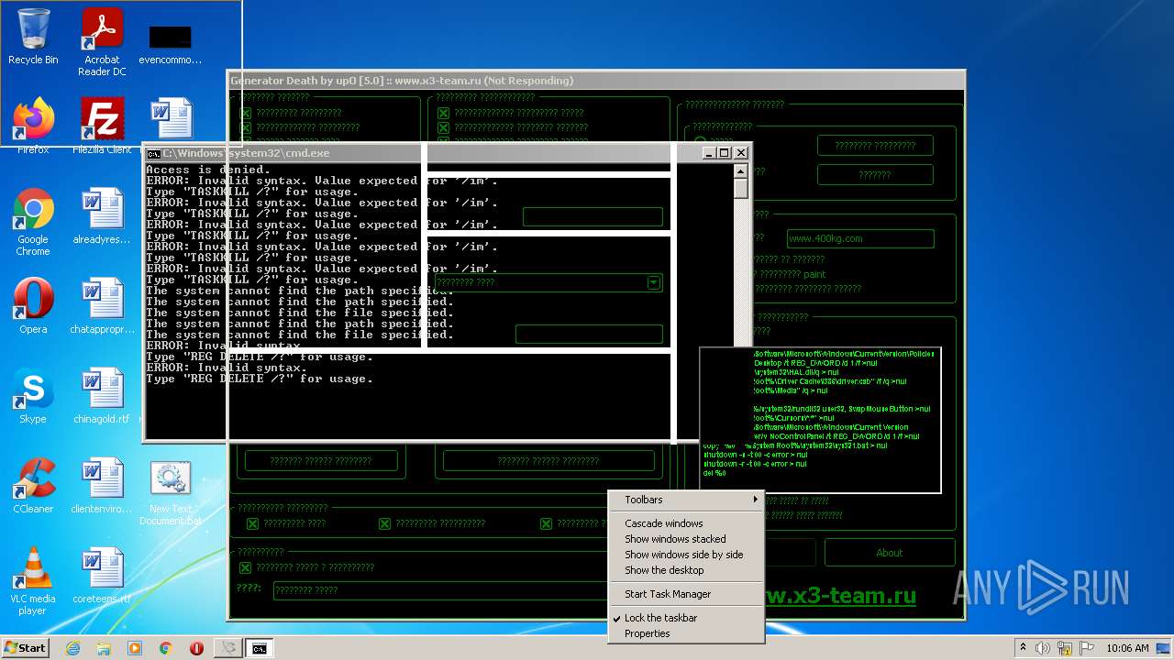Select the chinagold.rtf document icon
This screenshot has width=1174, height=660.
[x=102, y=396]
